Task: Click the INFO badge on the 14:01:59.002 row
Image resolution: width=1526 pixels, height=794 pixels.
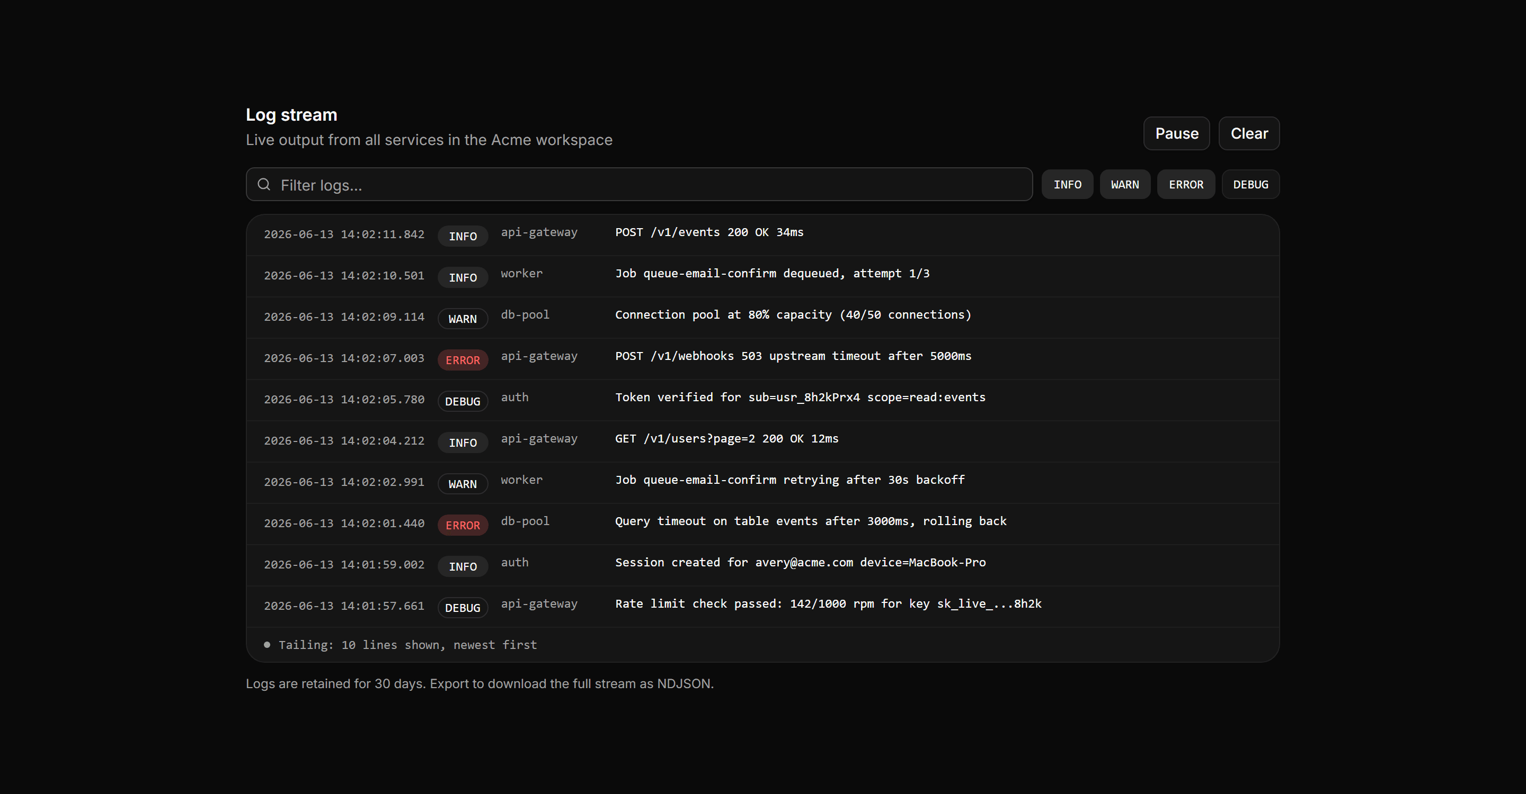Action: point(463,567)
